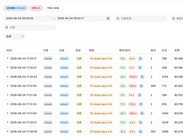Image resolution: width=183 pixels, height=136 pixels.
Task: Click 消费 type tag in 17:52:43 row
Action: click(79, 77)
